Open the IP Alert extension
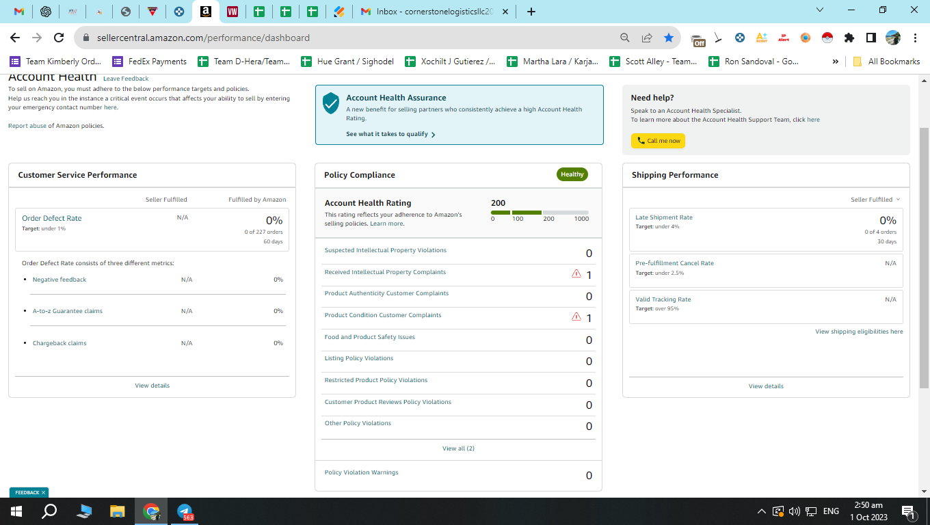Viewport: 930px width, 525px height. click(784, 38)
